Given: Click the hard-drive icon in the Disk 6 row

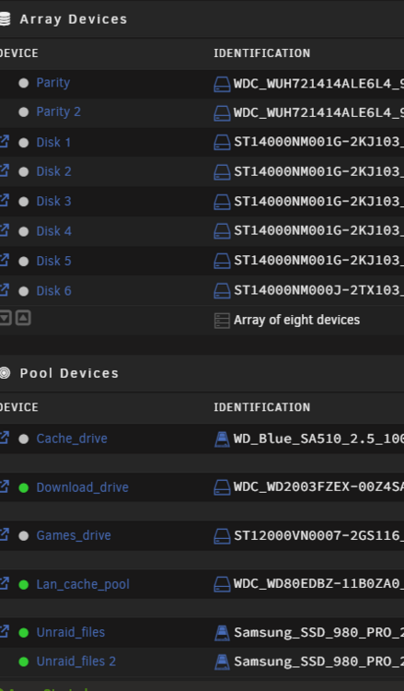Looking at the screenshot, I should (222, 291).
